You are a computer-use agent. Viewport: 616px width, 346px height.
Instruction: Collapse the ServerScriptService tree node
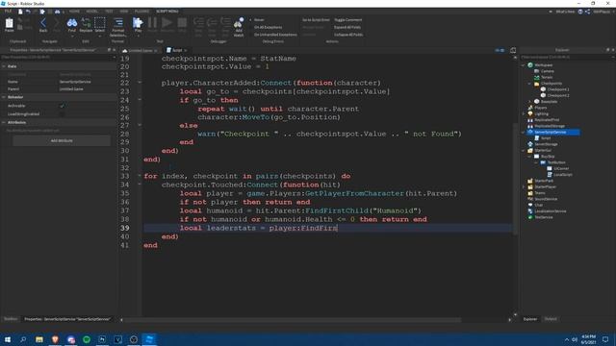point(524,133)
